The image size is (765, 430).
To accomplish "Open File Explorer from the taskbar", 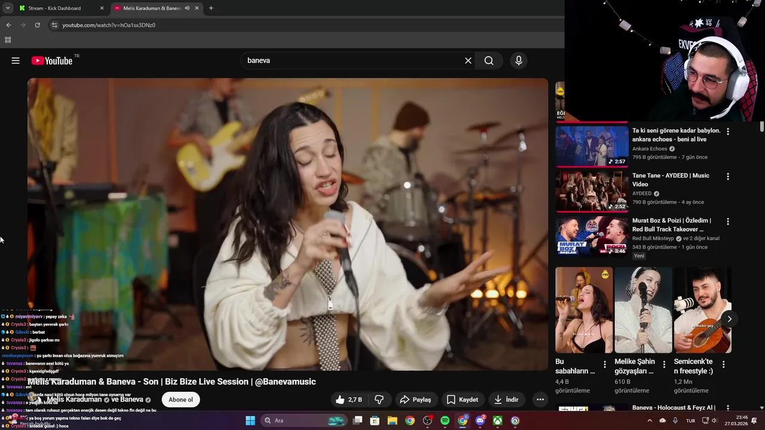I will point(392,420).
